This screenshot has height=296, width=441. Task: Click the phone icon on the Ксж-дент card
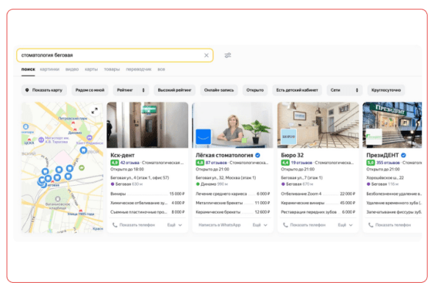coord(115,225)
